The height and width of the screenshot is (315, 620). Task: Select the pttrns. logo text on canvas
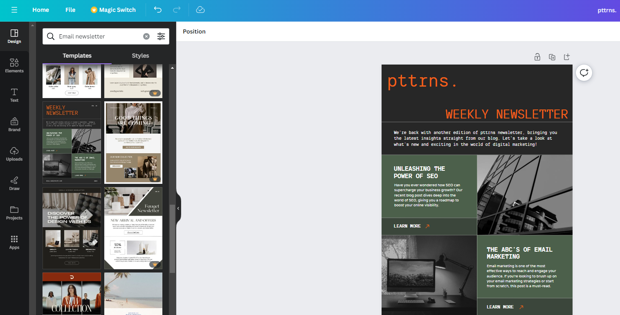click(x=422, y=81)
